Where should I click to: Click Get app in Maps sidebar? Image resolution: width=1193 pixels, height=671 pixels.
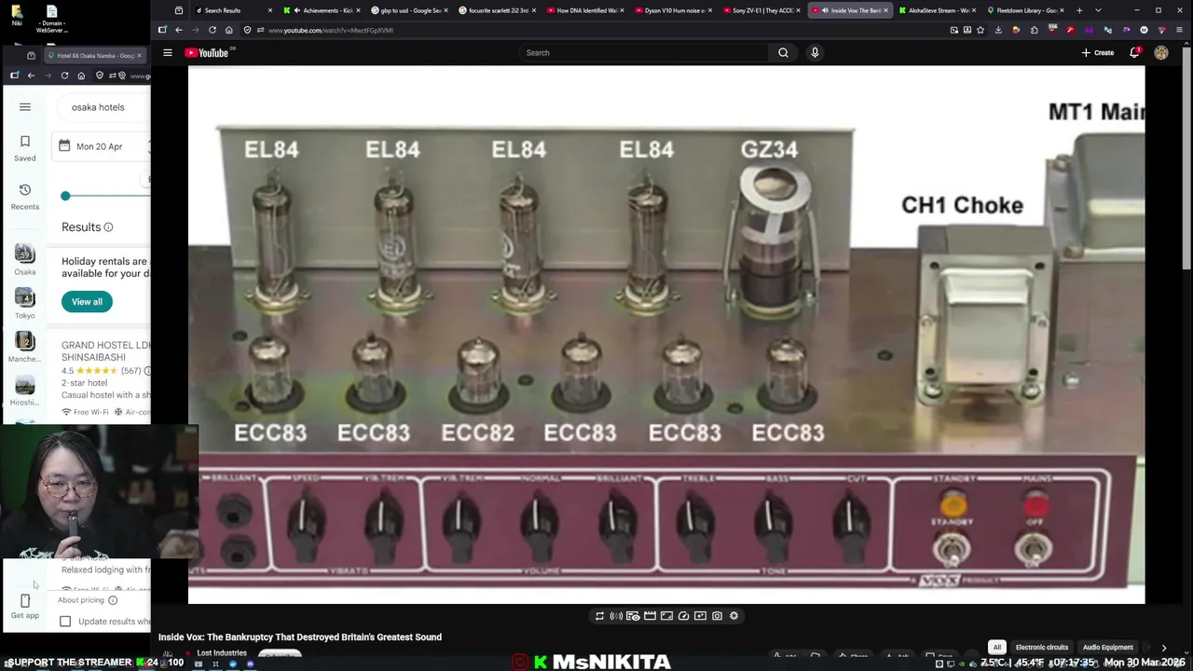pos(25,607)
